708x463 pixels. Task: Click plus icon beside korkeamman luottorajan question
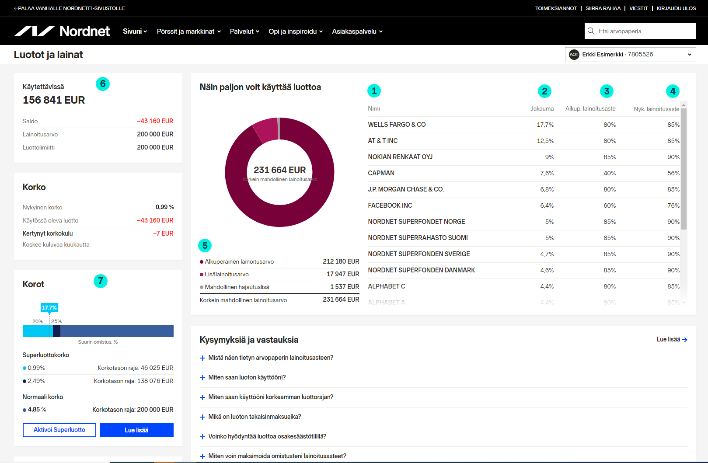click(202, 397)
